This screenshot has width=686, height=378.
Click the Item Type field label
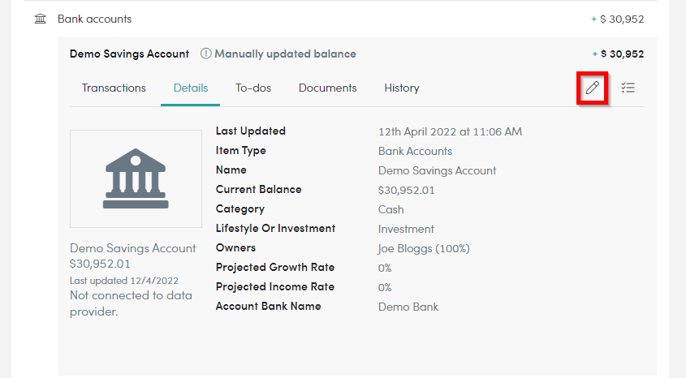coord(240,151)
